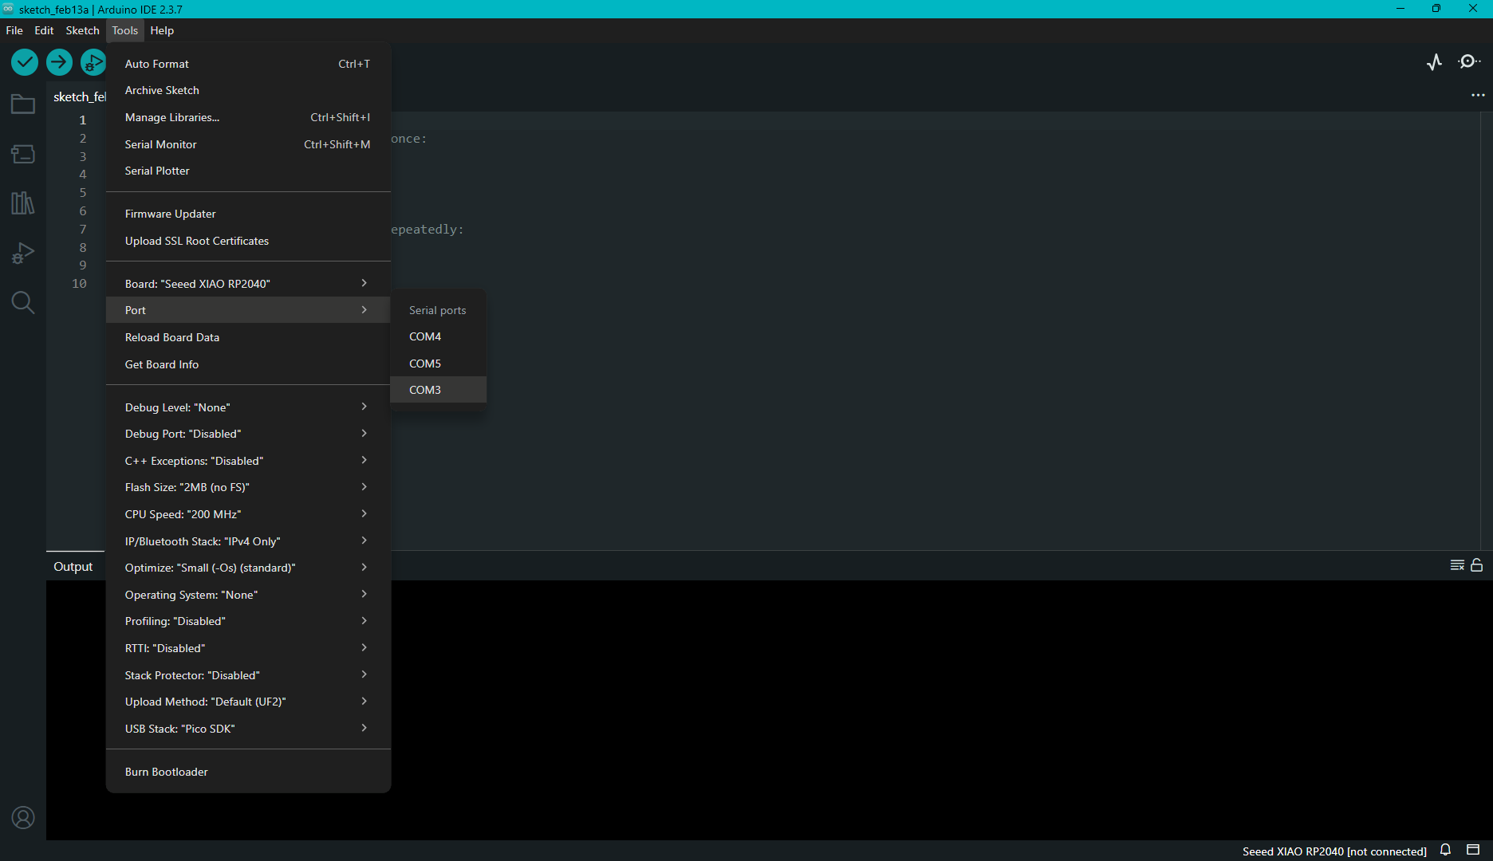Image resolution: width=1493 pixels, height=861 pixels.
Task: Close the Tools menu from the menu bar
Action: pyautogui.click(x=124, y=30)
